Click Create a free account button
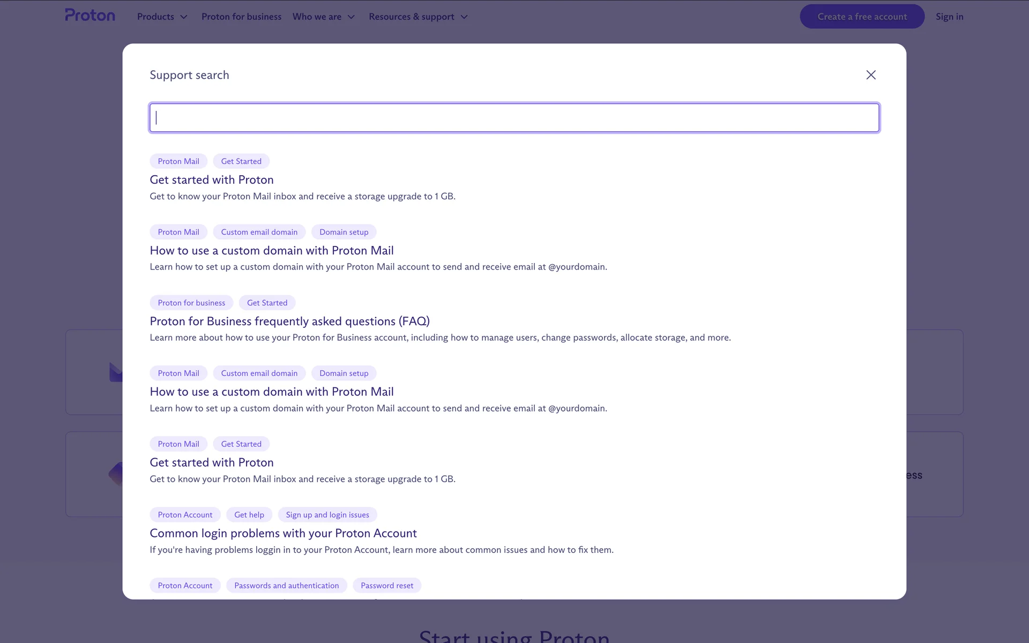 (x=862, y=17)
